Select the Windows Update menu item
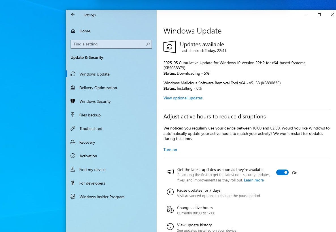Image resolution: width=336 pixels, height=232 pixels. [x=94, y=74]
